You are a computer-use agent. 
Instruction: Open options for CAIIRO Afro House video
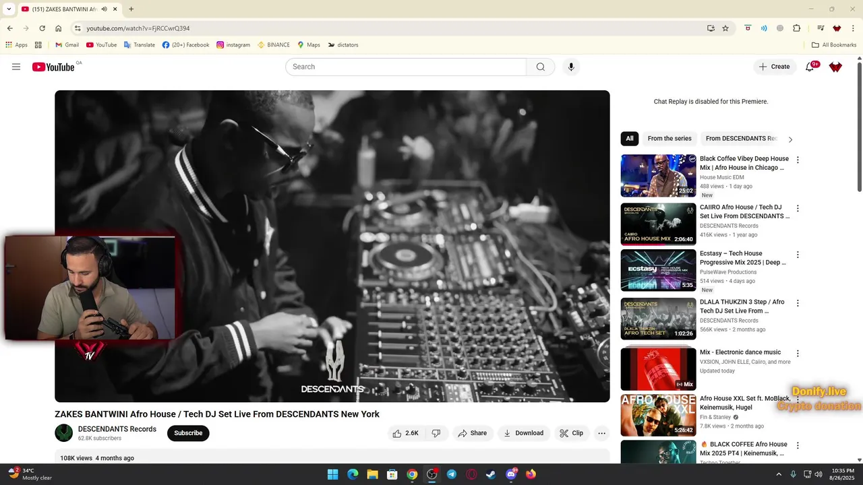point(798,209)
